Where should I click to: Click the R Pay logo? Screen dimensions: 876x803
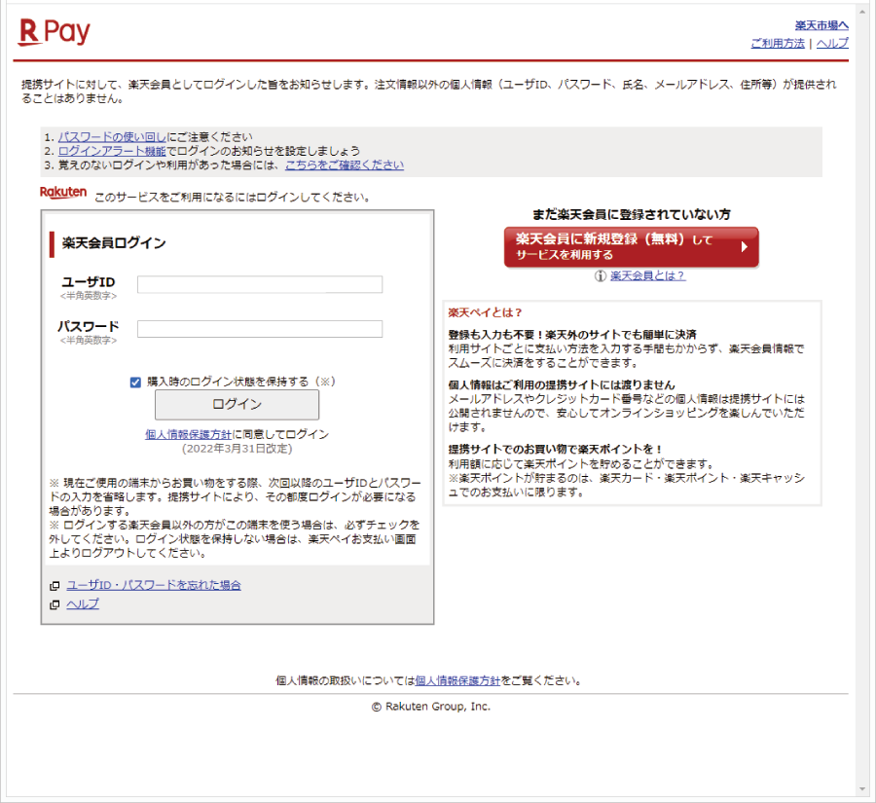[55, 32]
